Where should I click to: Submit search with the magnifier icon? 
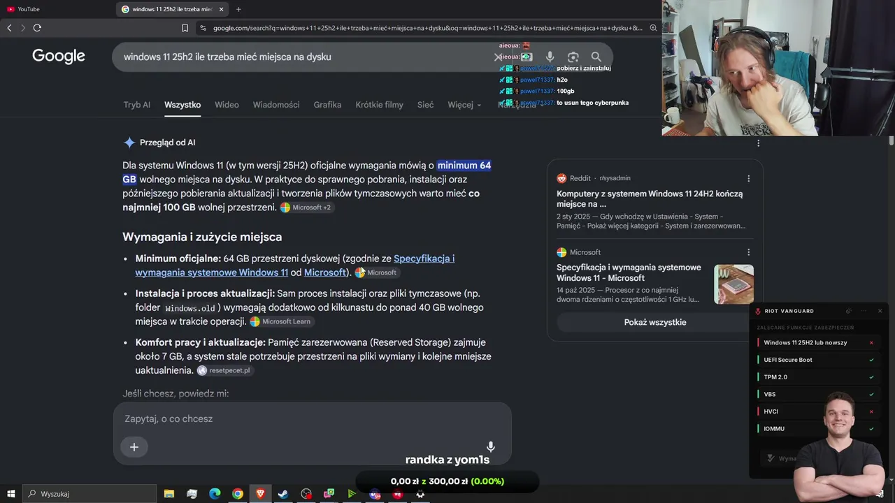click(x=596, y=57)
